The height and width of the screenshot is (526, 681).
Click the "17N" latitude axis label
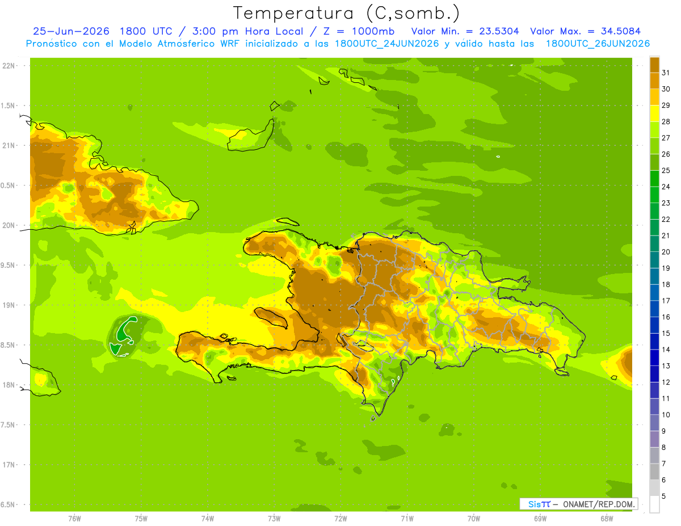[x=9, y=465]
